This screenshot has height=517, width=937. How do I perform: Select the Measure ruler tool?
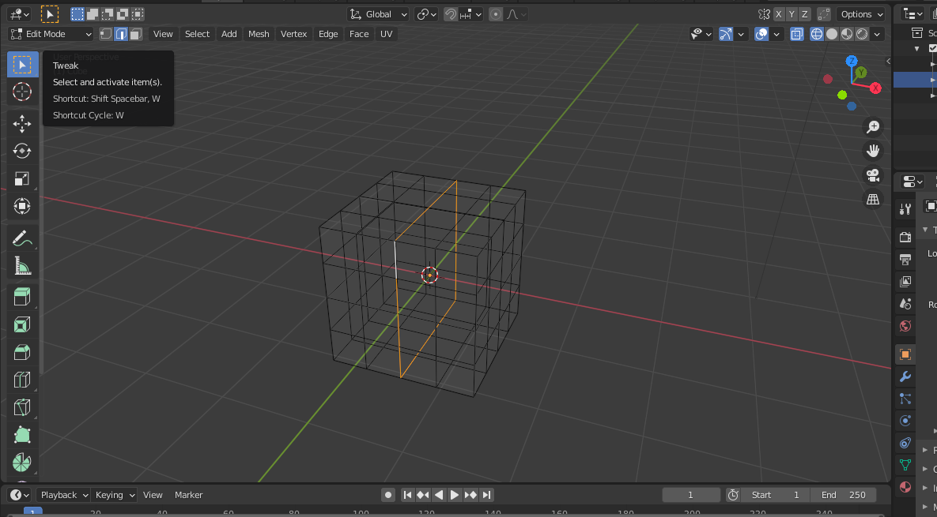click(22, 266)
